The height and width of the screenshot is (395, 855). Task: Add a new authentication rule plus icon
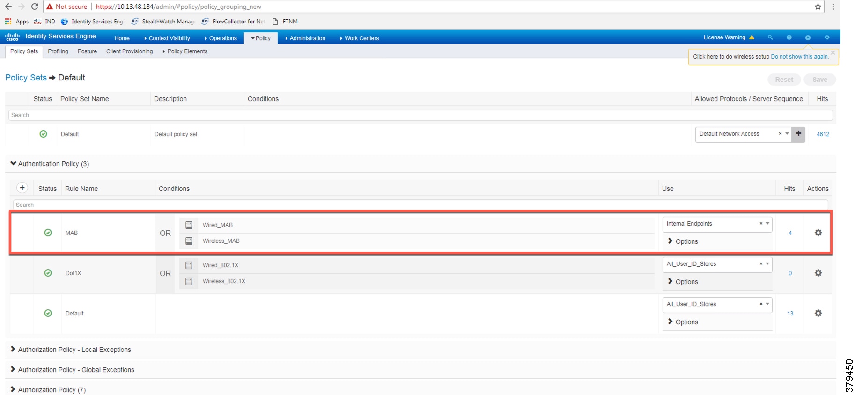coord(22,188)
